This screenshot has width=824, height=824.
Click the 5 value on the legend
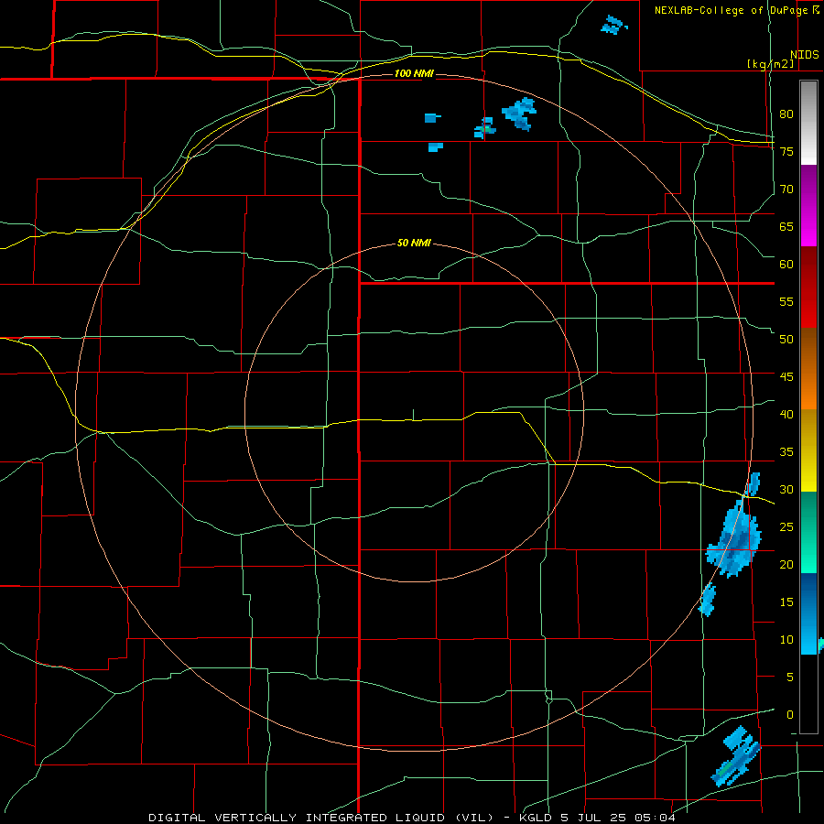pyautogui.click(x=790, y=678)
